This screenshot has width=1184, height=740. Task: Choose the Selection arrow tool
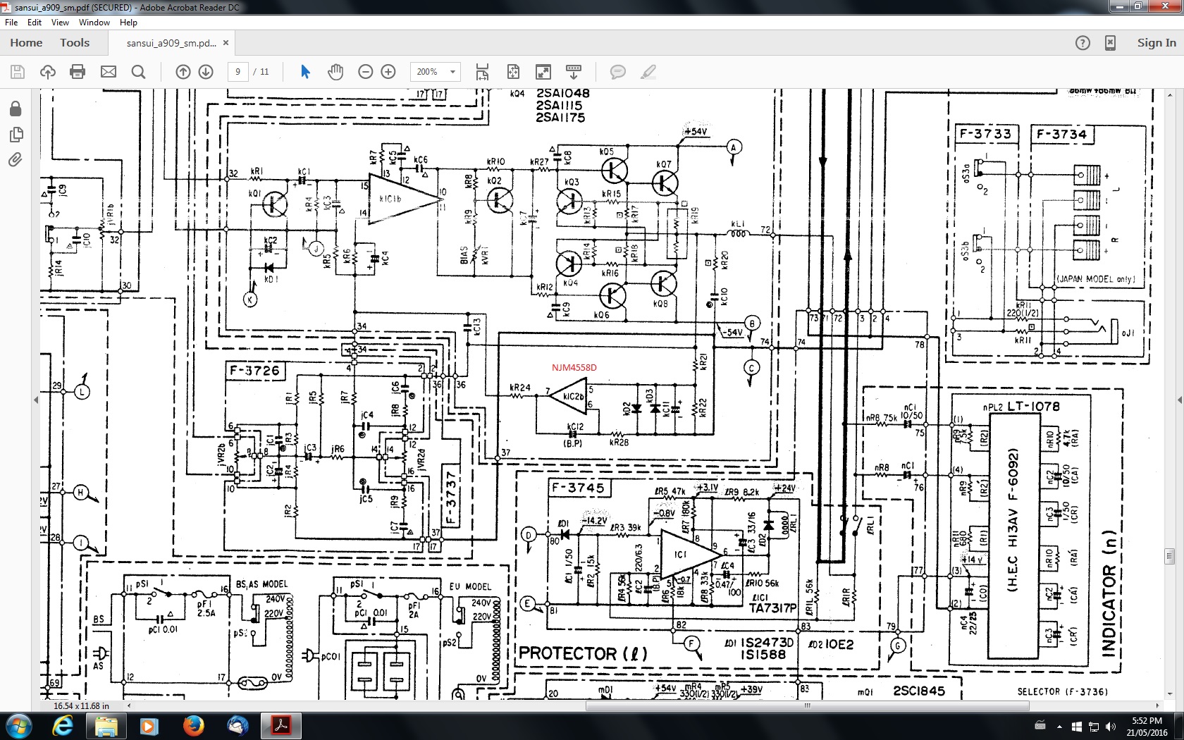305,72
